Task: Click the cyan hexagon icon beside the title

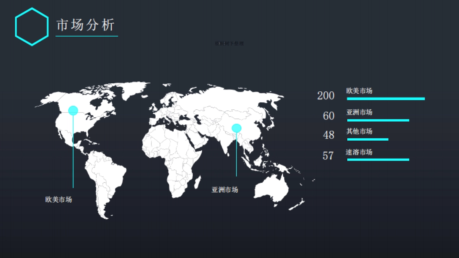Action: [x=32, y=27]
